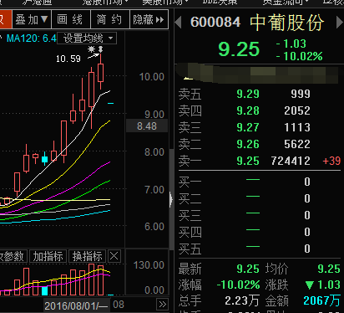Image resolution: width=344 pixels, height=313 pixels.
Task: Click the sun icon above 10.59 high
Action: [91, 49]
